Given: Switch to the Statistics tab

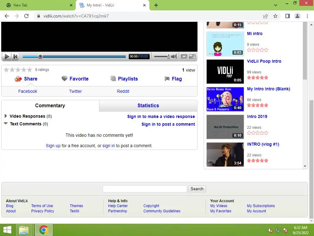Looking at the screenshot, I should click(148, 106).
